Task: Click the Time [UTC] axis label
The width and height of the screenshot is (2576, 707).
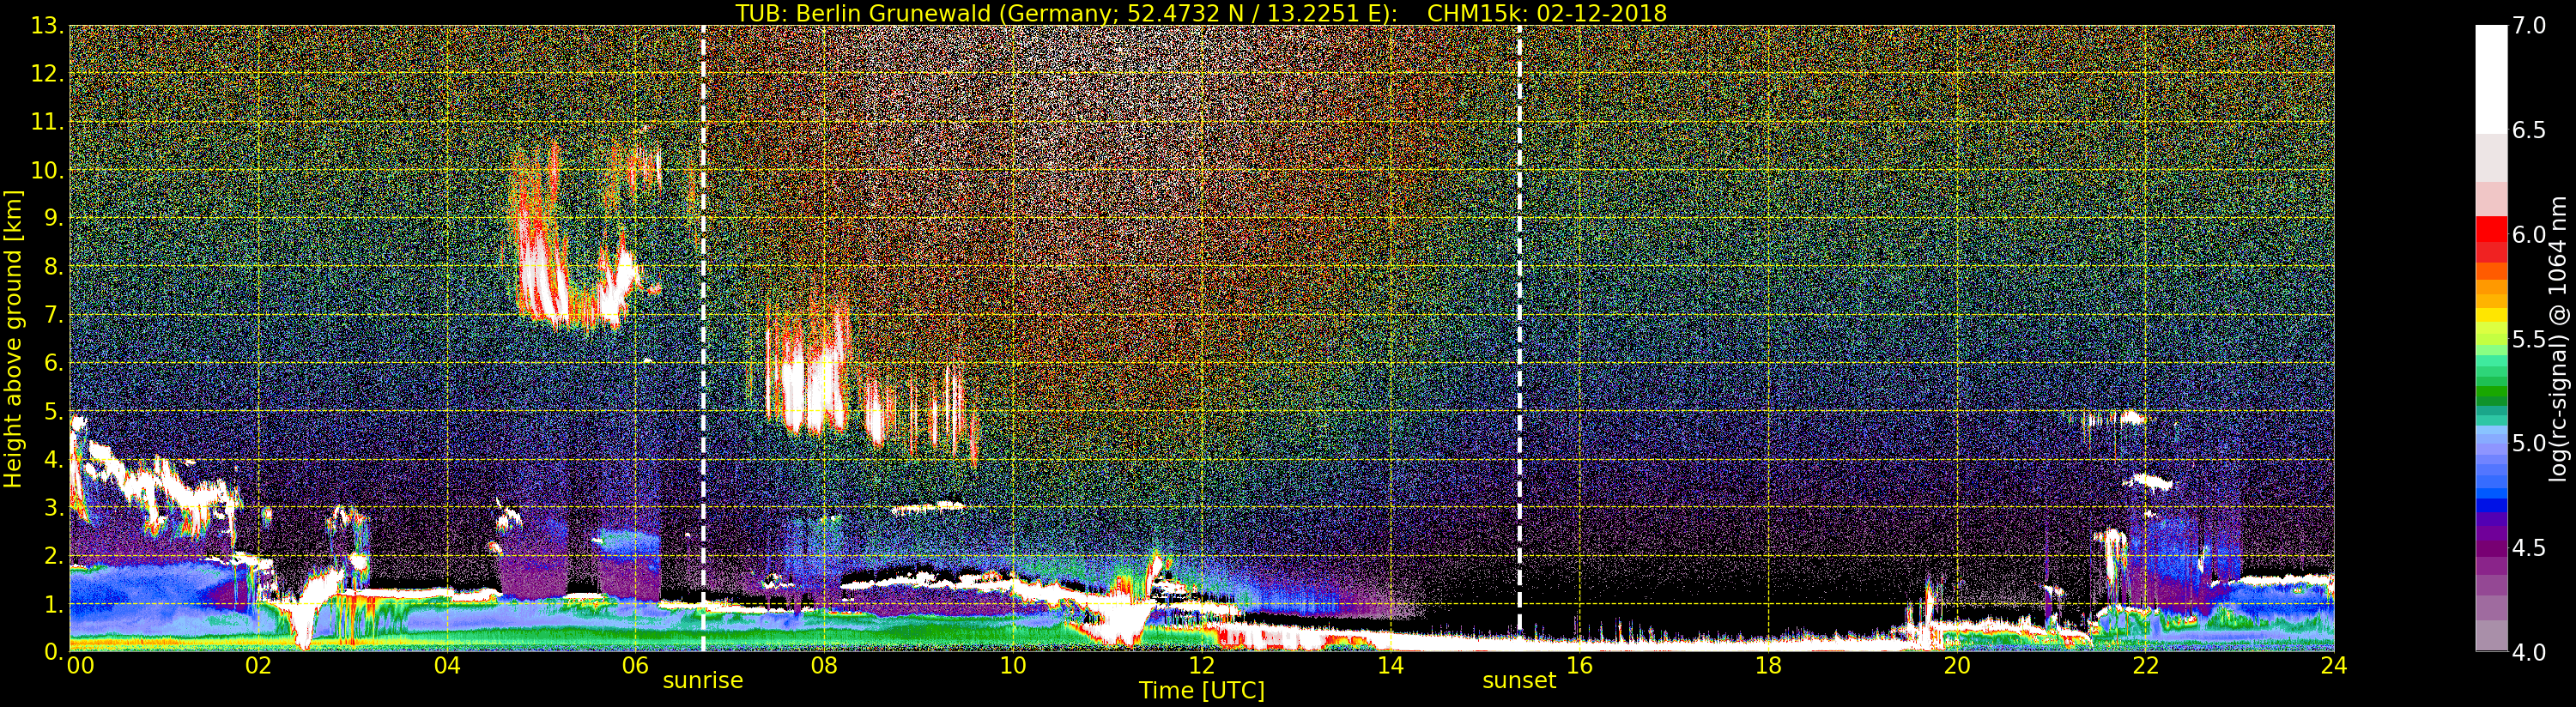Action: [1201, 691]
